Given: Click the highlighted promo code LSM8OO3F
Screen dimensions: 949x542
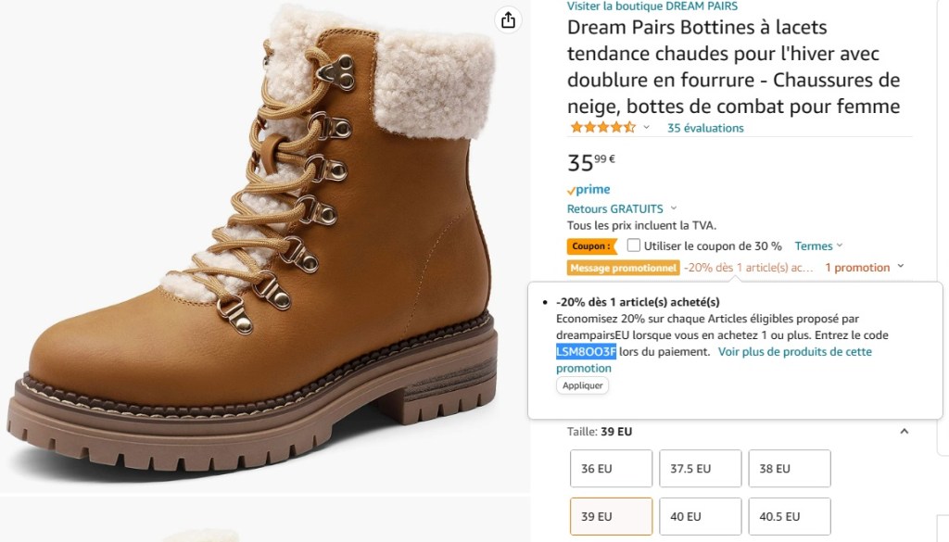Looking at the screenshot, I should pyautogui.click(x=586, y=352).
